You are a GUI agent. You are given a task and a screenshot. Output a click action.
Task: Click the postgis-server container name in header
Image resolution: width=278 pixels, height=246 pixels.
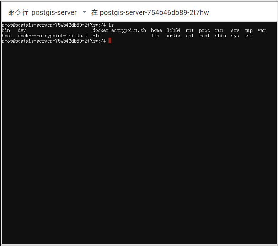[x=54, y=12]
